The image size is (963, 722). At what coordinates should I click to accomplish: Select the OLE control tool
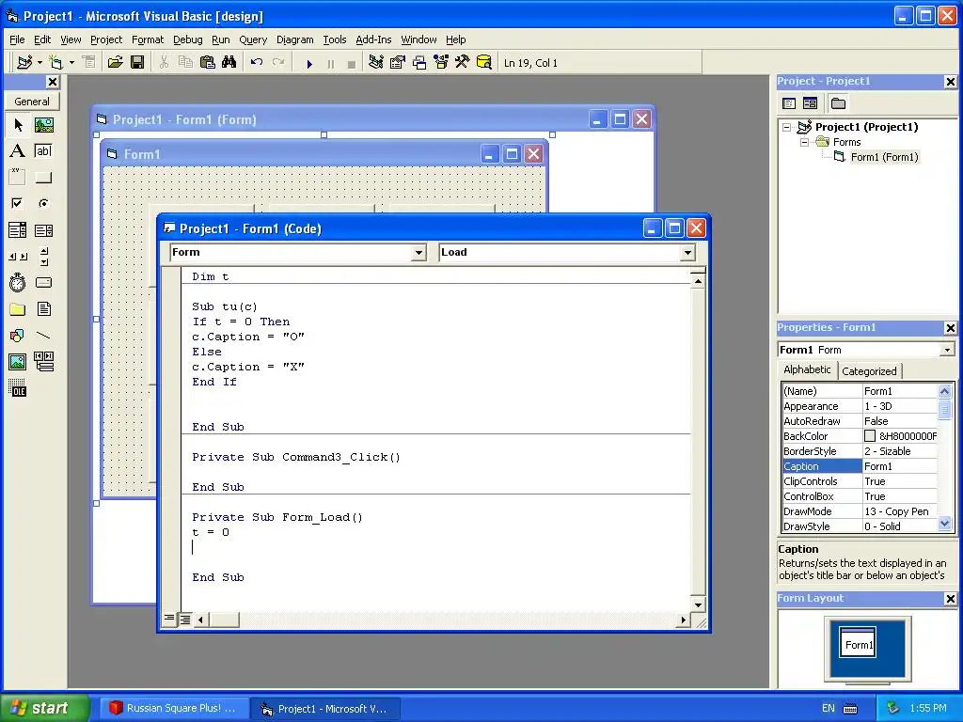(x=18, y=388)
